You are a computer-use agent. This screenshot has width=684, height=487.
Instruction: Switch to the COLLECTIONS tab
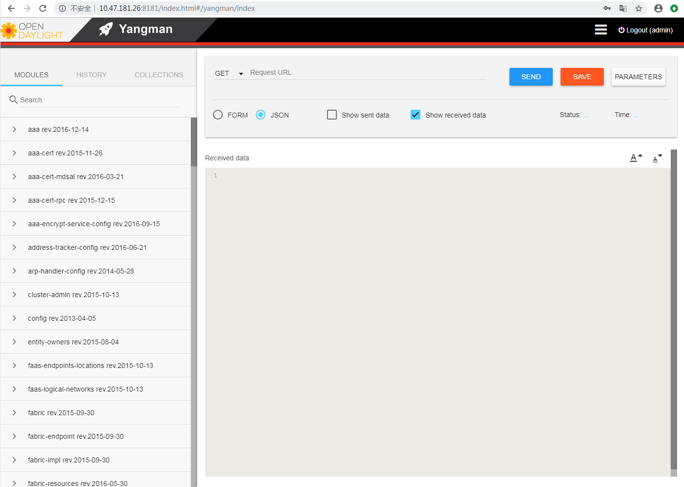(x=159, y=75)
